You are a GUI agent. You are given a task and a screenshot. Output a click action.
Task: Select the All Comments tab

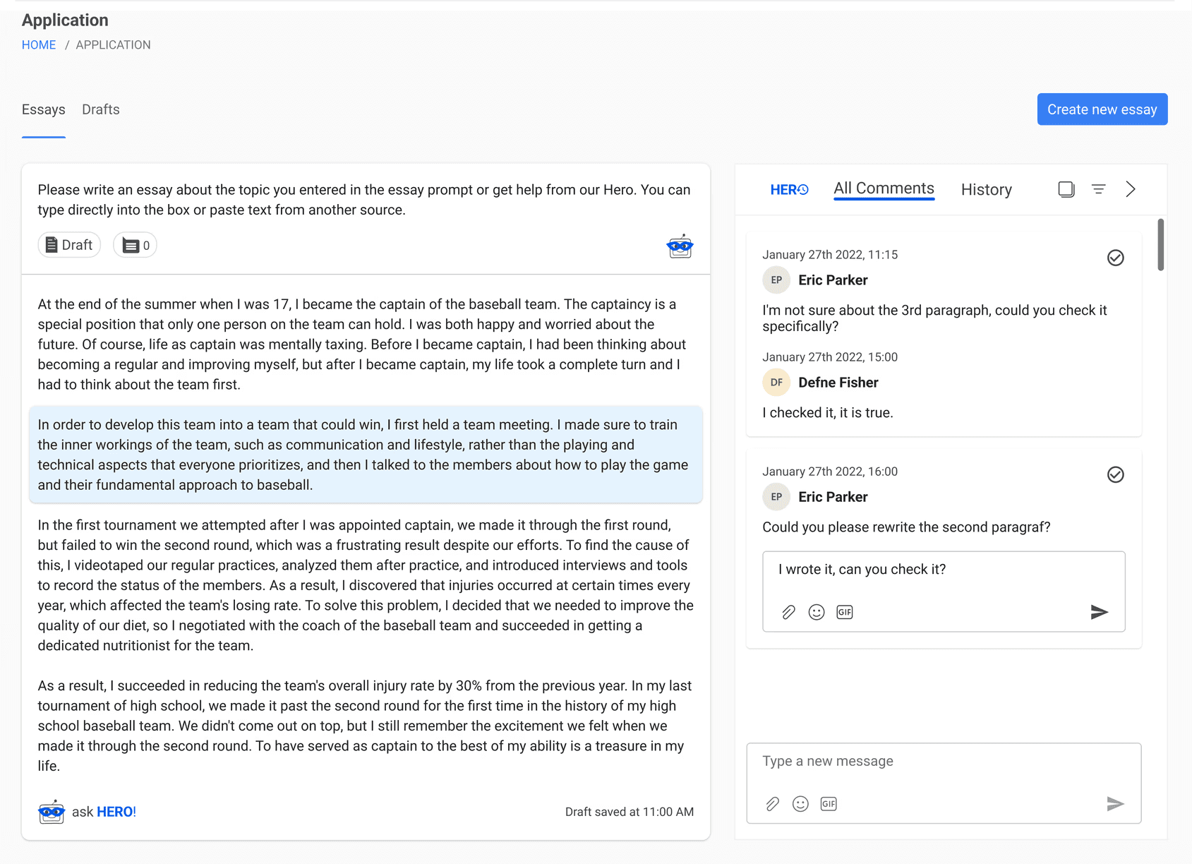coord(884,189)
